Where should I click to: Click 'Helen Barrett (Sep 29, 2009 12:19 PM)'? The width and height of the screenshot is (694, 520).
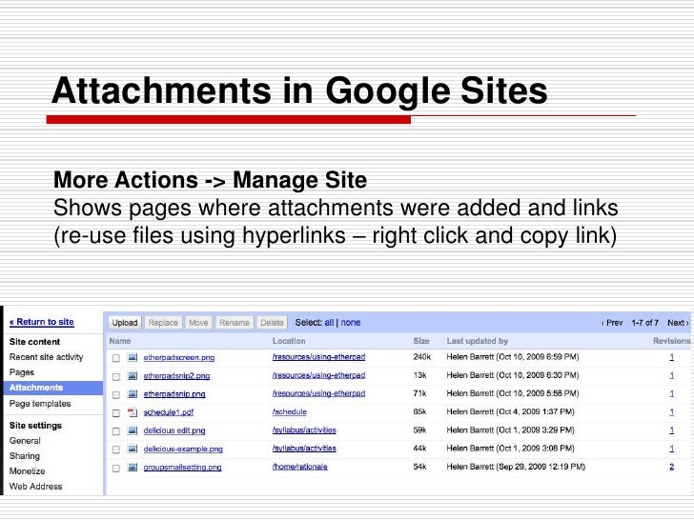click(x=516, y=467)
